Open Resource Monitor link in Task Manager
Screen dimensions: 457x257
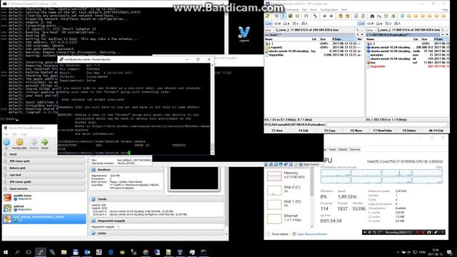(x=310, y=234)
